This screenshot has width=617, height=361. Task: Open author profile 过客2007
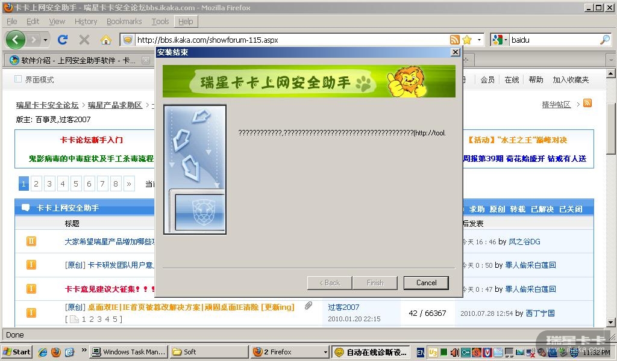pyautogui.click(x=343, y=307)
